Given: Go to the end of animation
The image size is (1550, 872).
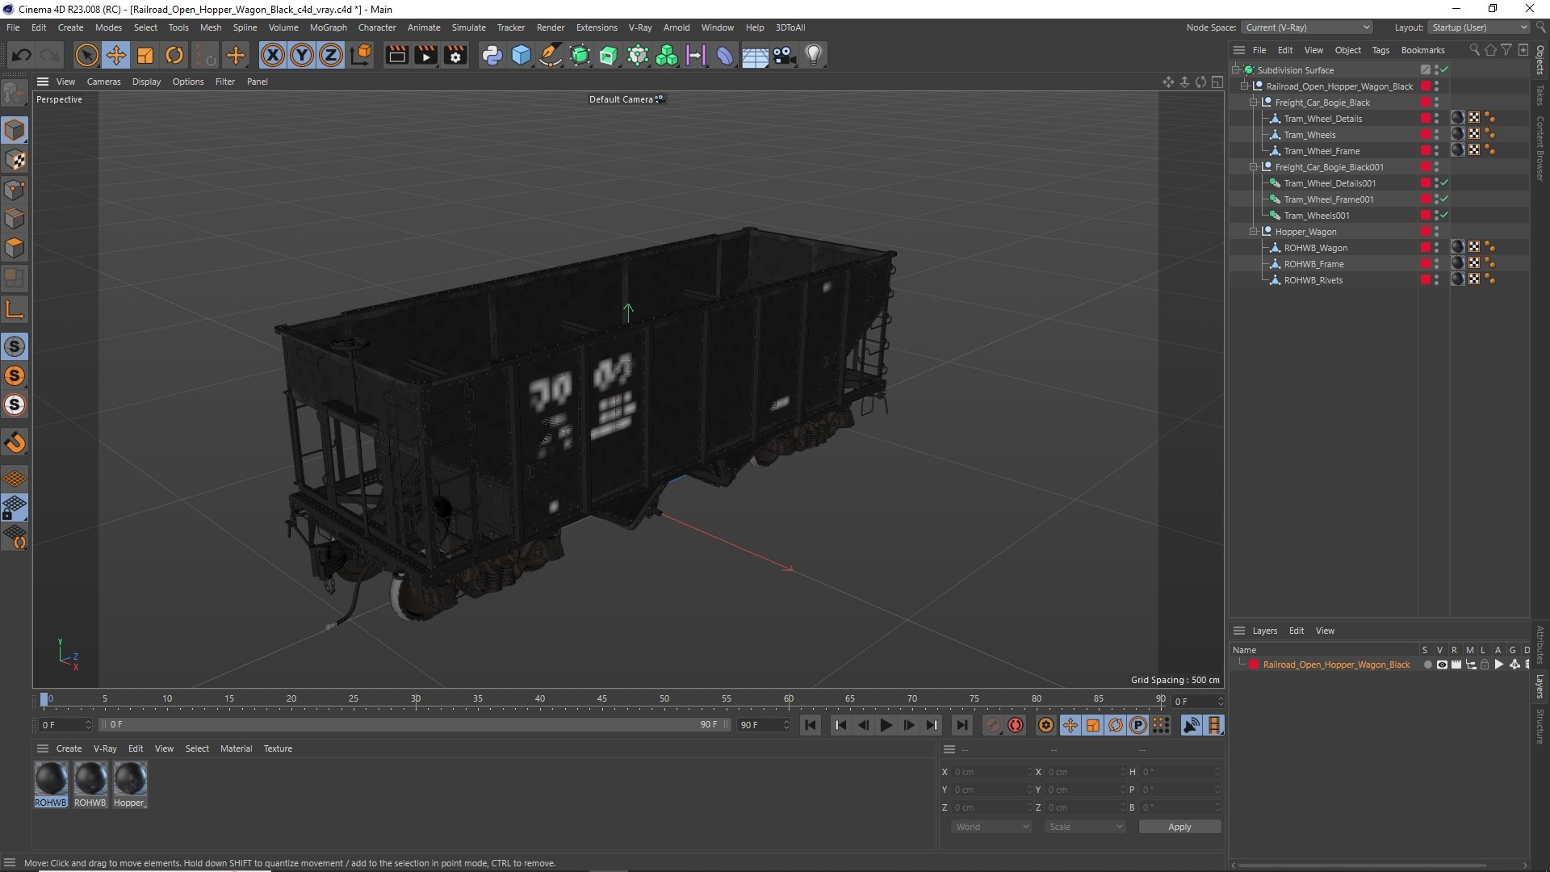Looking at the screenshot, I should [x=961, y=725].
